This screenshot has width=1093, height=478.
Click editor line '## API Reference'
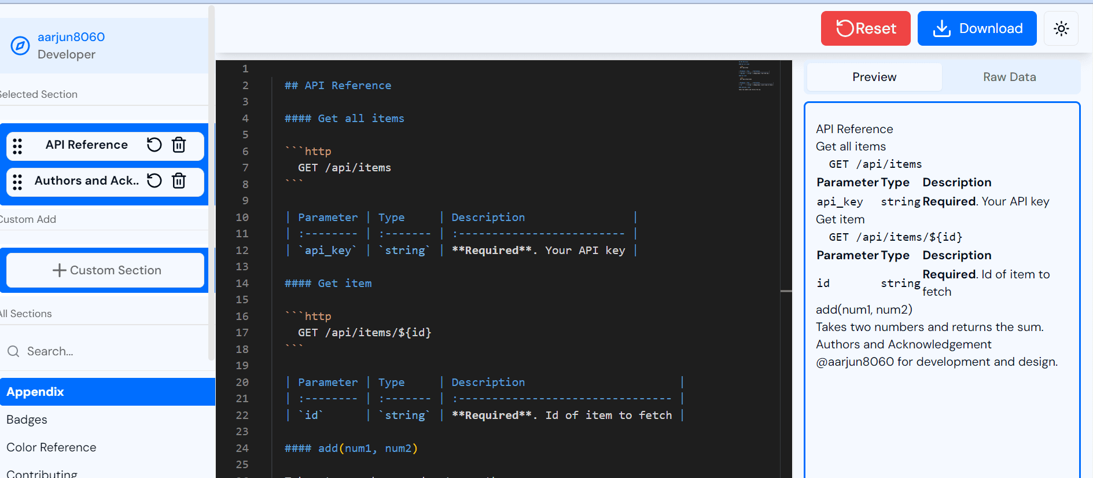point(338,86)
